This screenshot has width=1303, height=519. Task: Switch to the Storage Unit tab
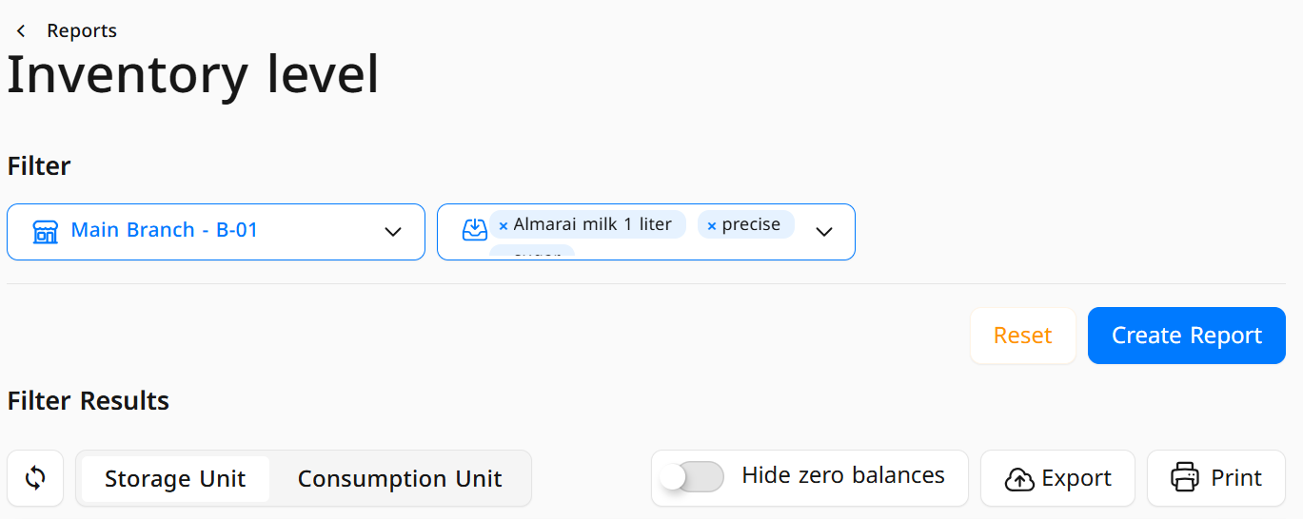pyautogui.click(x=175, y=478)
